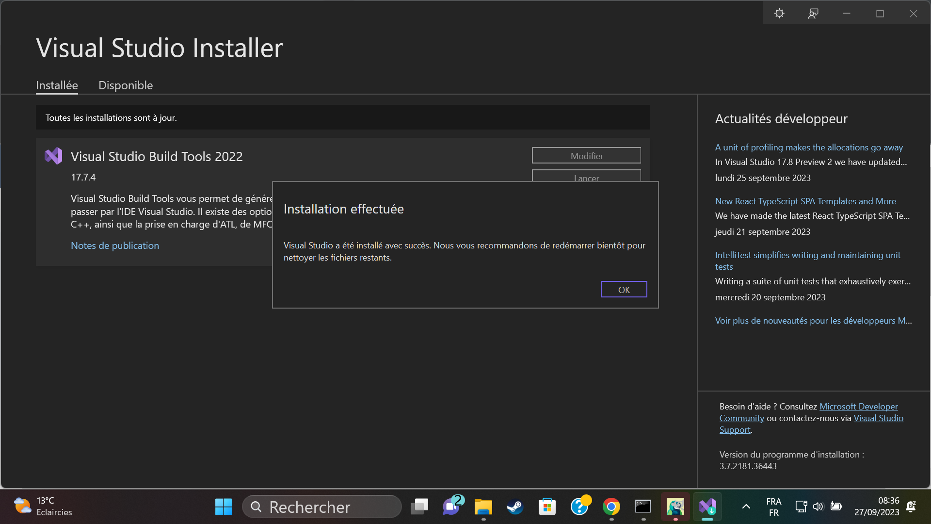Open the clock showing 08:36
The image size is (931, 524).
pos(877,507)
